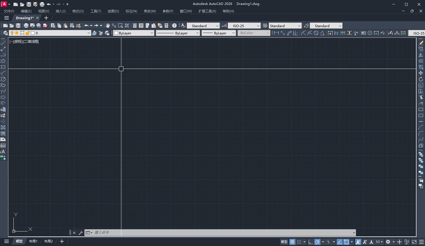
Task: Open the Multileader Style icon
Action: (306, 26)
